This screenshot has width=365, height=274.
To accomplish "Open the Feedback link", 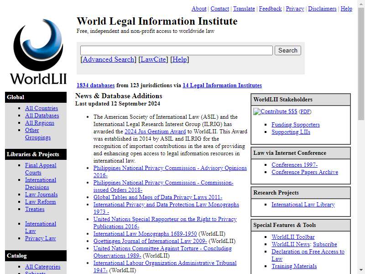I will (x=270, y=9).
